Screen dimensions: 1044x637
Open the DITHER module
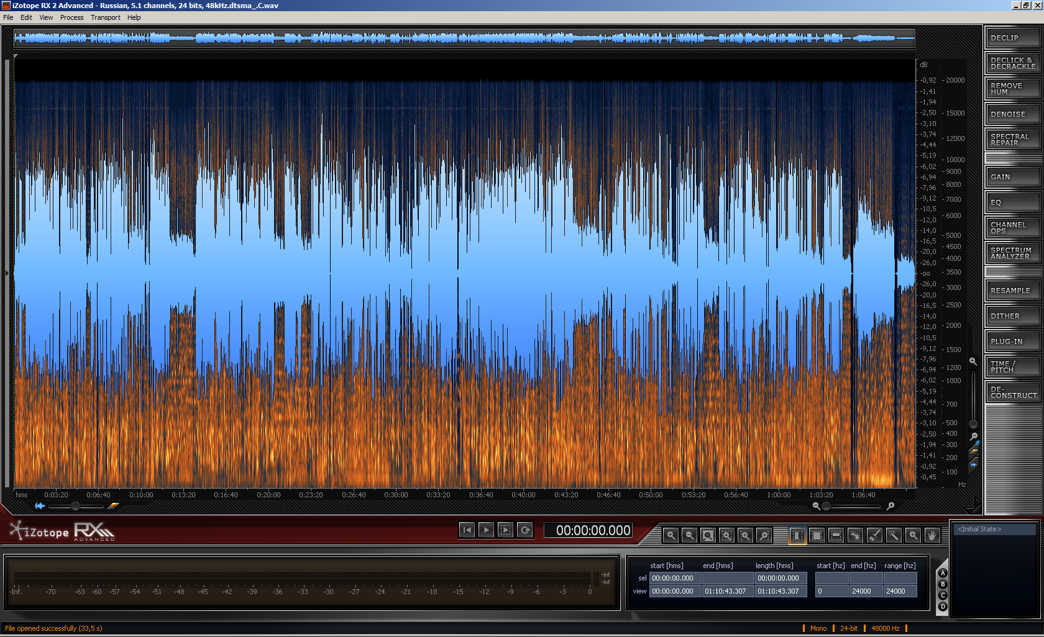pyautogui.click(x=1013, y=316)
